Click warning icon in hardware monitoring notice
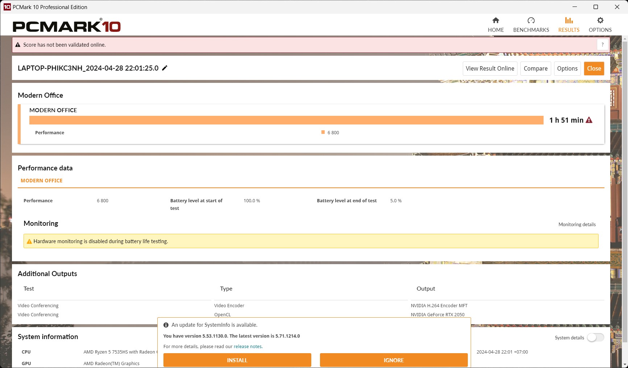Screen dimensions: 628x368 coord(29,241)
